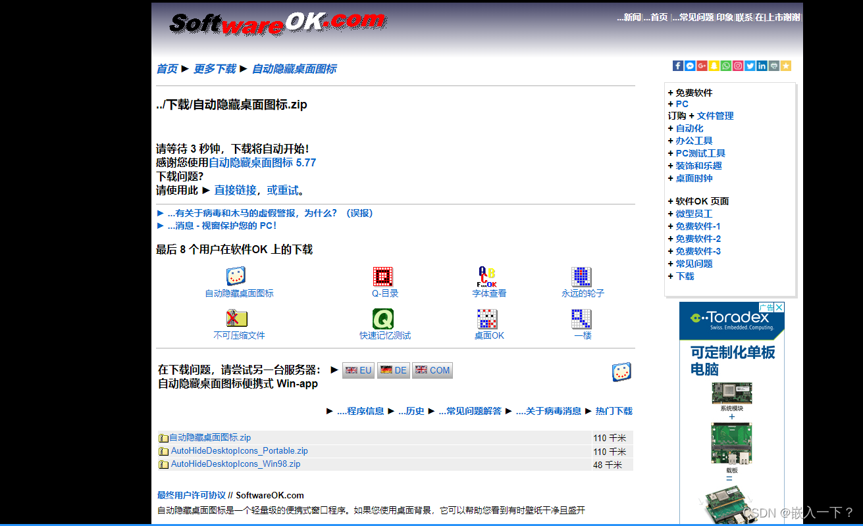Open the 办公工具 sidebar category
The width and height of the screenshot is (863, 526).
click(x=694, y=141)
